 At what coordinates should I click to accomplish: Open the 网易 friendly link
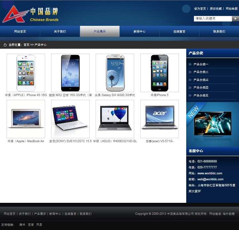[x=39, y=225]
